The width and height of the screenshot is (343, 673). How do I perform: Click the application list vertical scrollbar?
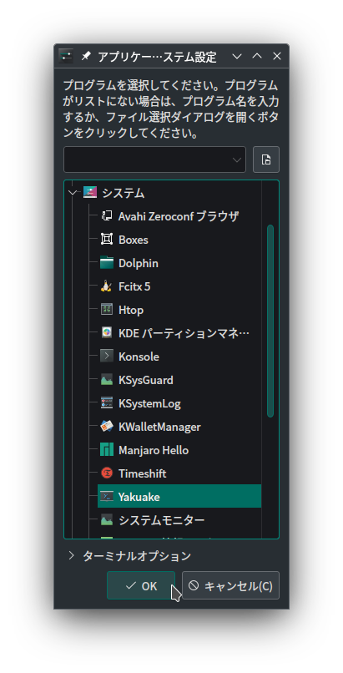click(270, 321)
